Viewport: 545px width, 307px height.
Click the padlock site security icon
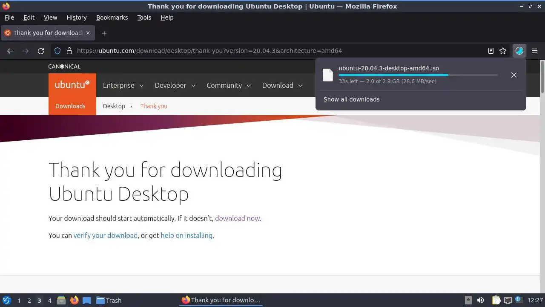(x=69, y=51)
